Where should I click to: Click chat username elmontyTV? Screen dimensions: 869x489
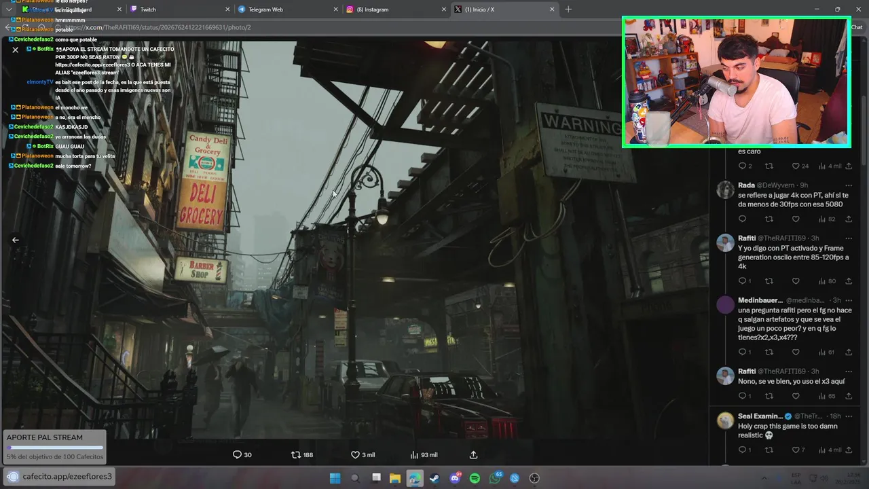coord(40,82)
